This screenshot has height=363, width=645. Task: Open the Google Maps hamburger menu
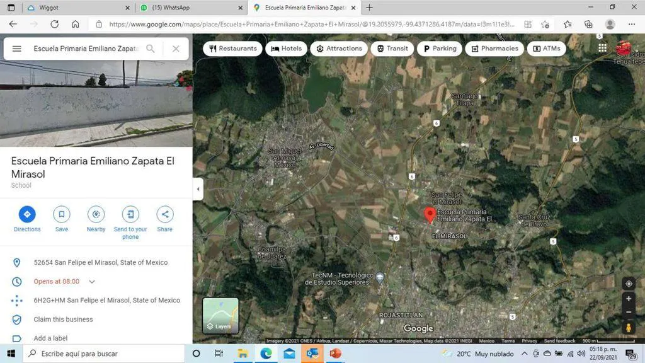click(16, 49)
